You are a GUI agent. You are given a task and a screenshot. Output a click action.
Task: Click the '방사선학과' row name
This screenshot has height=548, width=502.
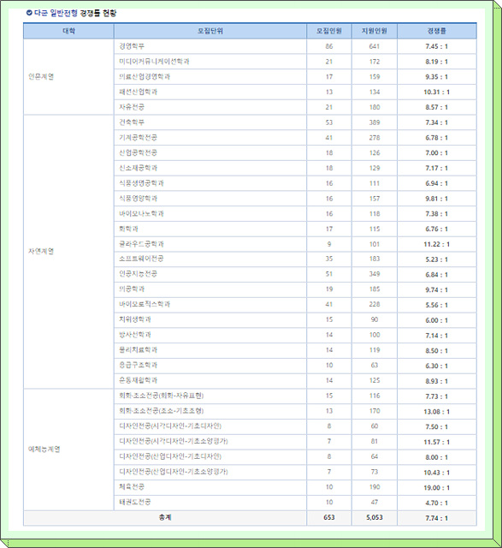(135, 335)
